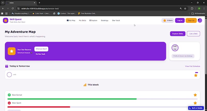Open the Star Vault navigation item
207x111 pixels.
click(116, 20)
